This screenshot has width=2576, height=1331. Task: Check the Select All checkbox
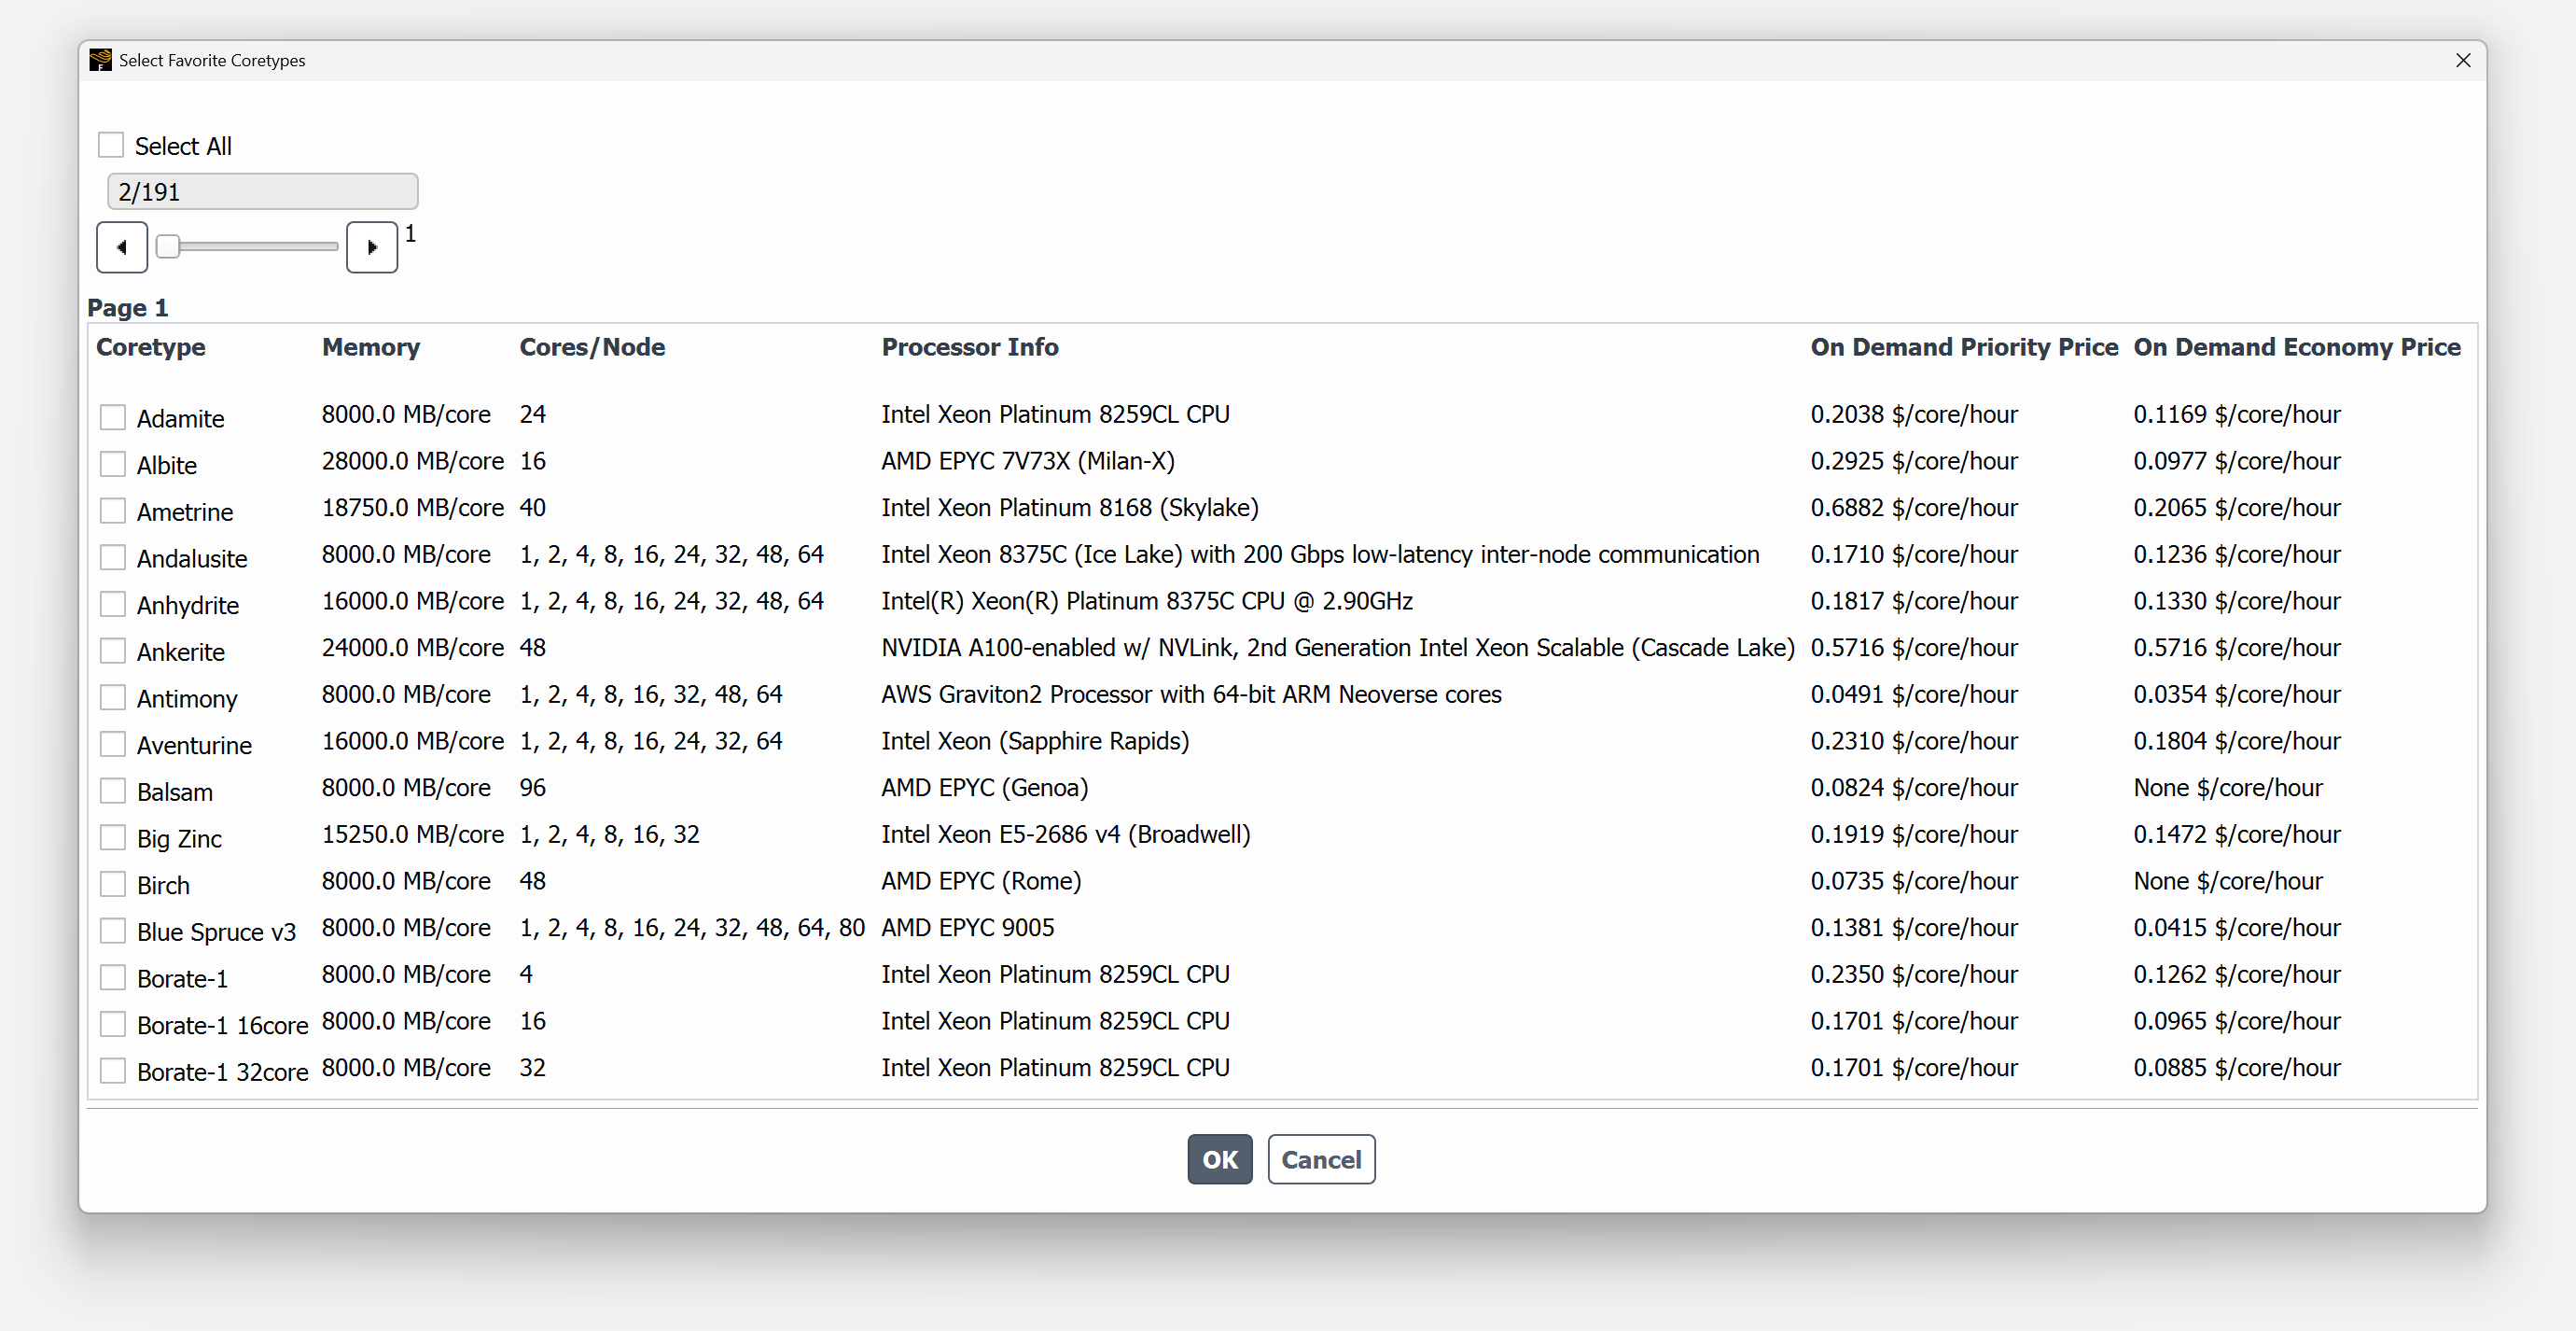tap(111, 145)
